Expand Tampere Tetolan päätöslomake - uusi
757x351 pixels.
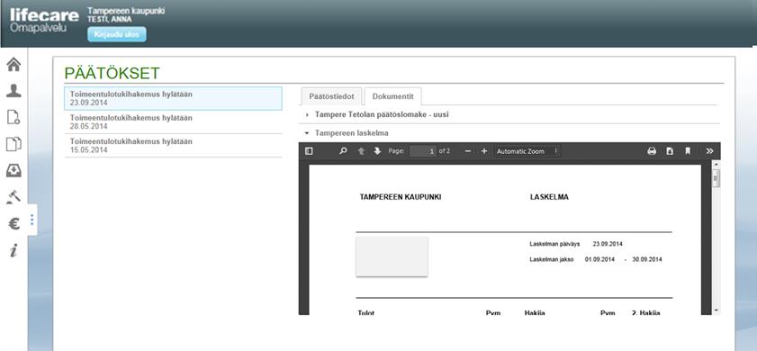[x=509, y=115]
